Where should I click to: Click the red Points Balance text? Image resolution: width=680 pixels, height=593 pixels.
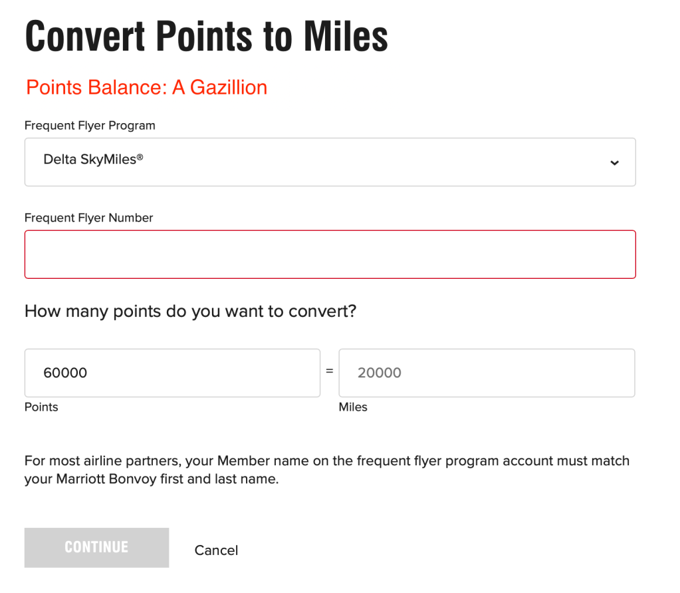146,87
